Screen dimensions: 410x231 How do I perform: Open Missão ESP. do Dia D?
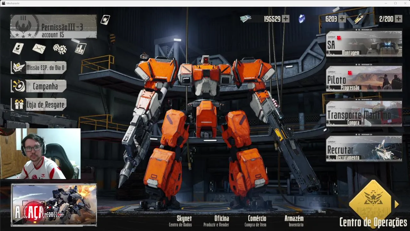pyautogui.click(x=39, y=68)
